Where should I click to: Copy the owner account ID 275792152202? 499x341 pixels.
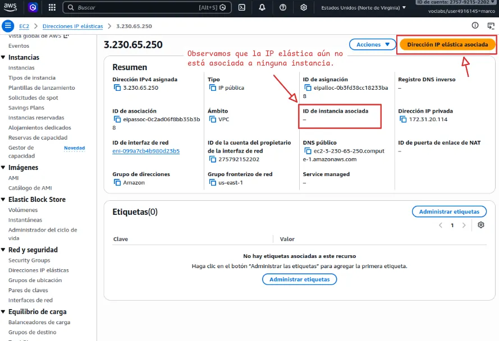[212, 159]
